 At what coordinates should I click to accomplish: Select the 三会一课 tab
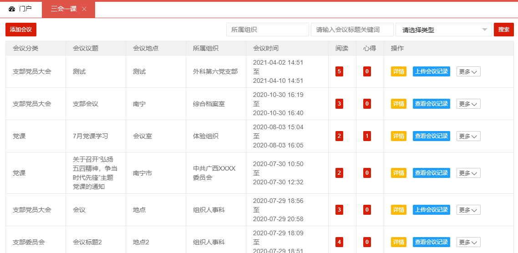64,9
